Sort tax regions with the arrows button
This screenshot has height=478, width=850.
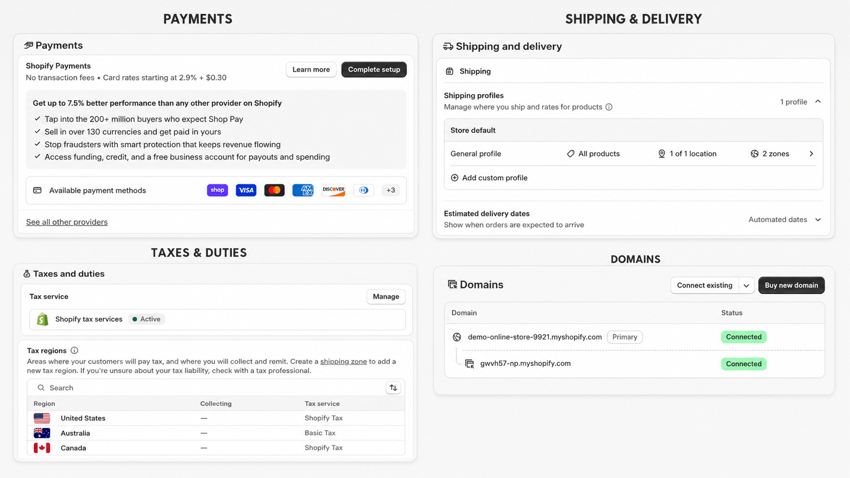click(x=393, y=388)
